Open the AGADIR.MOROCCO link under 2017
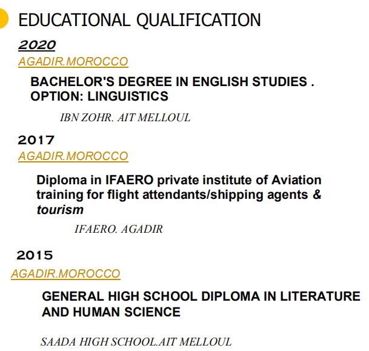 tap(73, 156)
